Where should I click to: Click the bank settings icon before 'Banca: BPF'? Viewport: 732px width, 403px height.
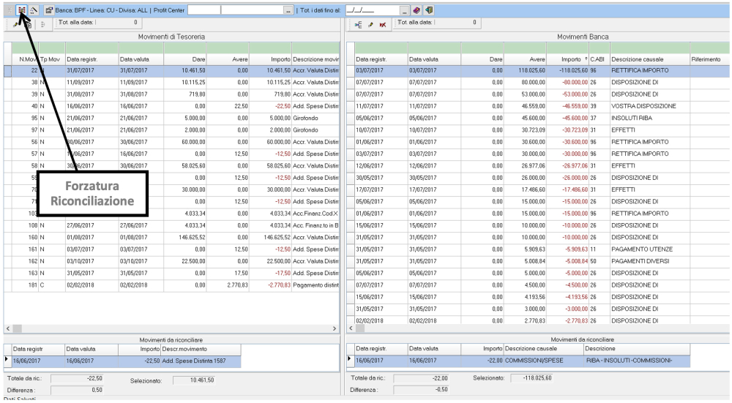click(x=49, y=10)
